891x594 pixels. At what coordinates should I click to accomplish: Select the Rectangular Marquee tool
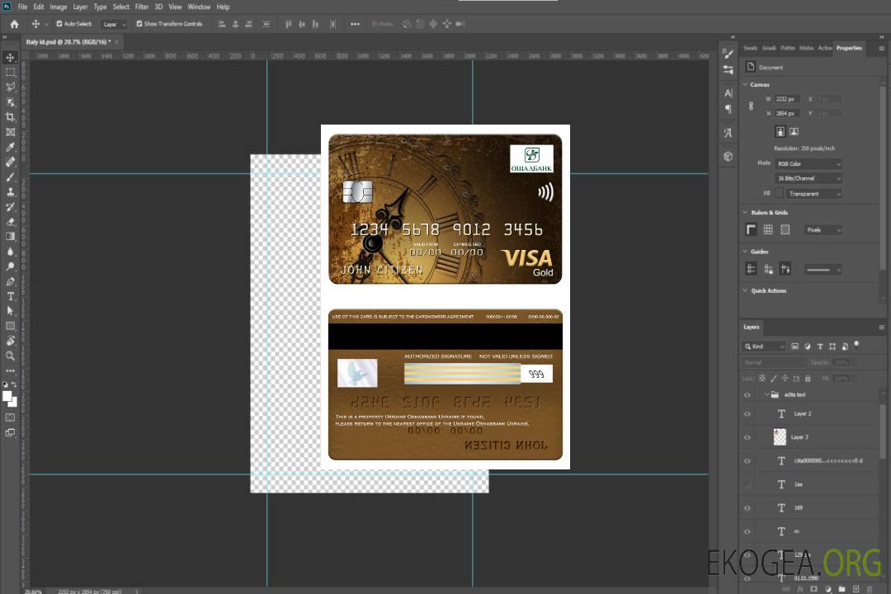(x=10, y=73)
